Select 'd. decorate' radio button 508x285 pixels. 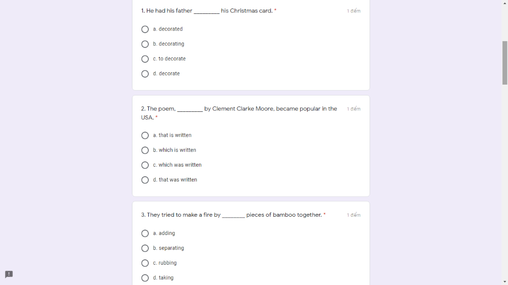coord(145,74)
